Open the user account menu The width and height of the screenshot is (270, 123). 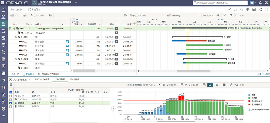point(253,3)
